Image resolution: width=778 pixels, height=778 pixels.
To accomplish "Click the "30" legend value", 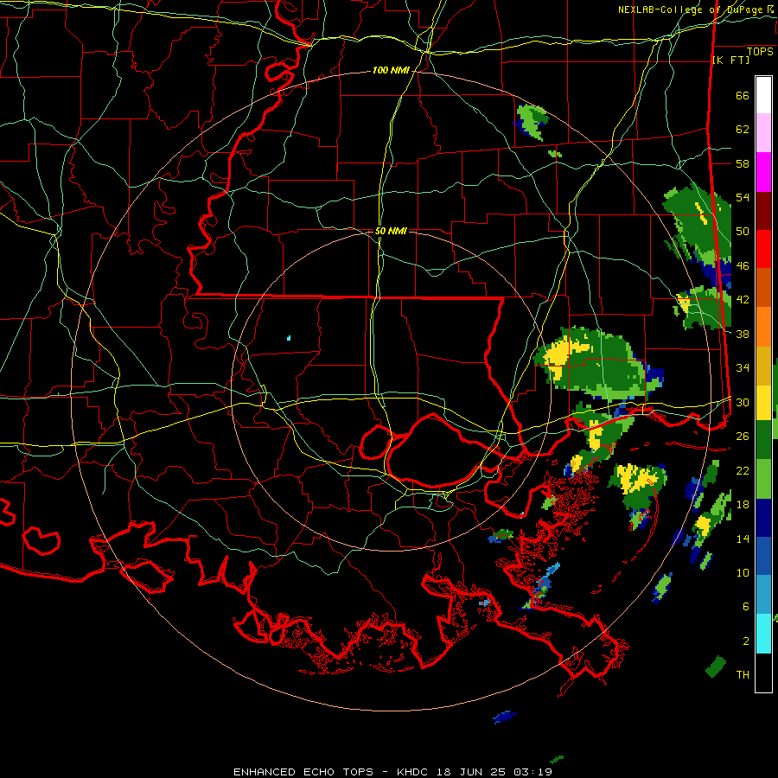I will [743, 402].
